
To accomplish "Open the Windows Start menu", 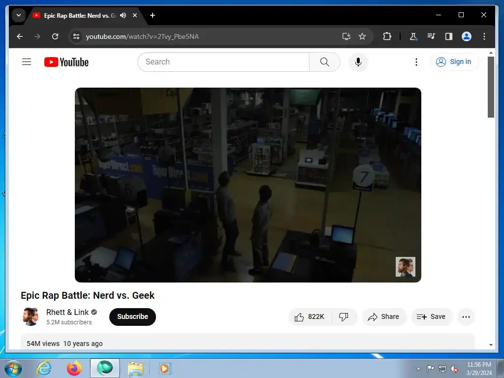I will pyautogui.click(x=13, y=368).
